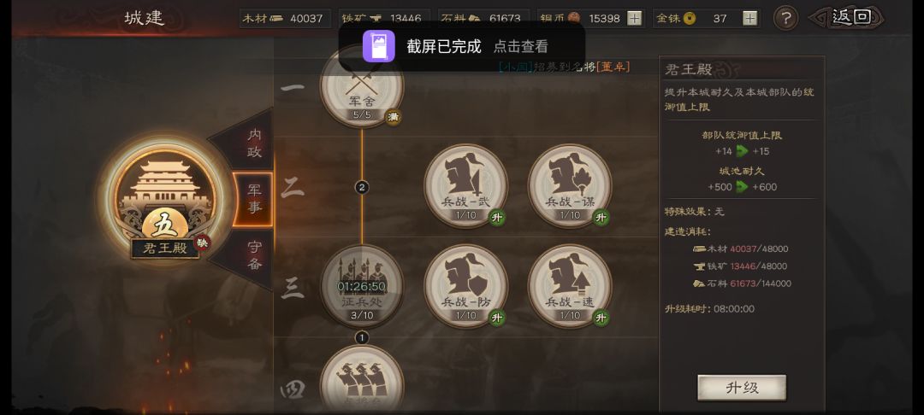Viewport: 924px width, 415px height.
Task: Switch to the 军事 tab
Action: (x=253, y=199)
